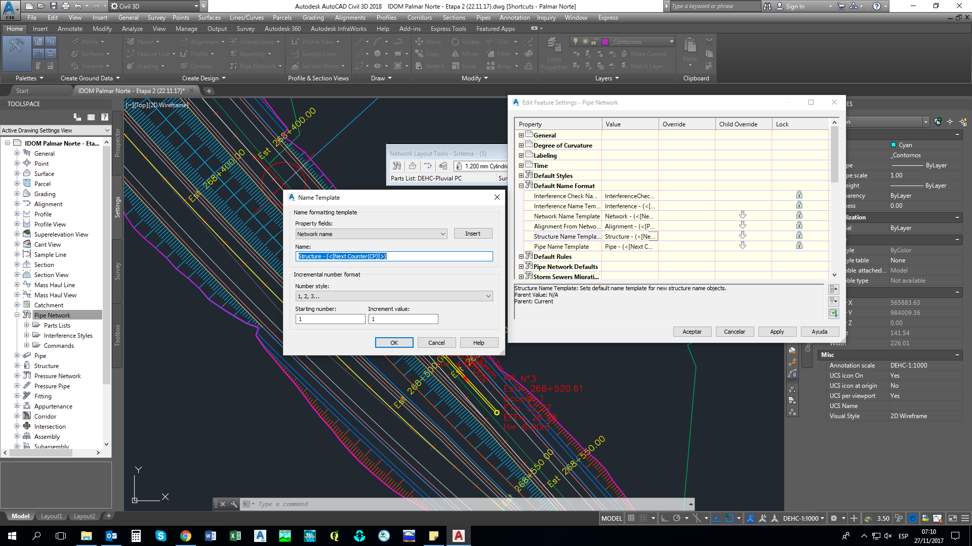The height and width of the screenshot is (546, 972).
Task: Click Select Surface icon in Network Layout Tools
Action: [x=413, y=166]
